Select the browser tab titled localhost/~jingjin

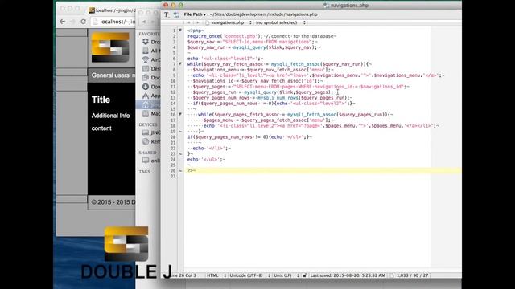click(112, 10)
